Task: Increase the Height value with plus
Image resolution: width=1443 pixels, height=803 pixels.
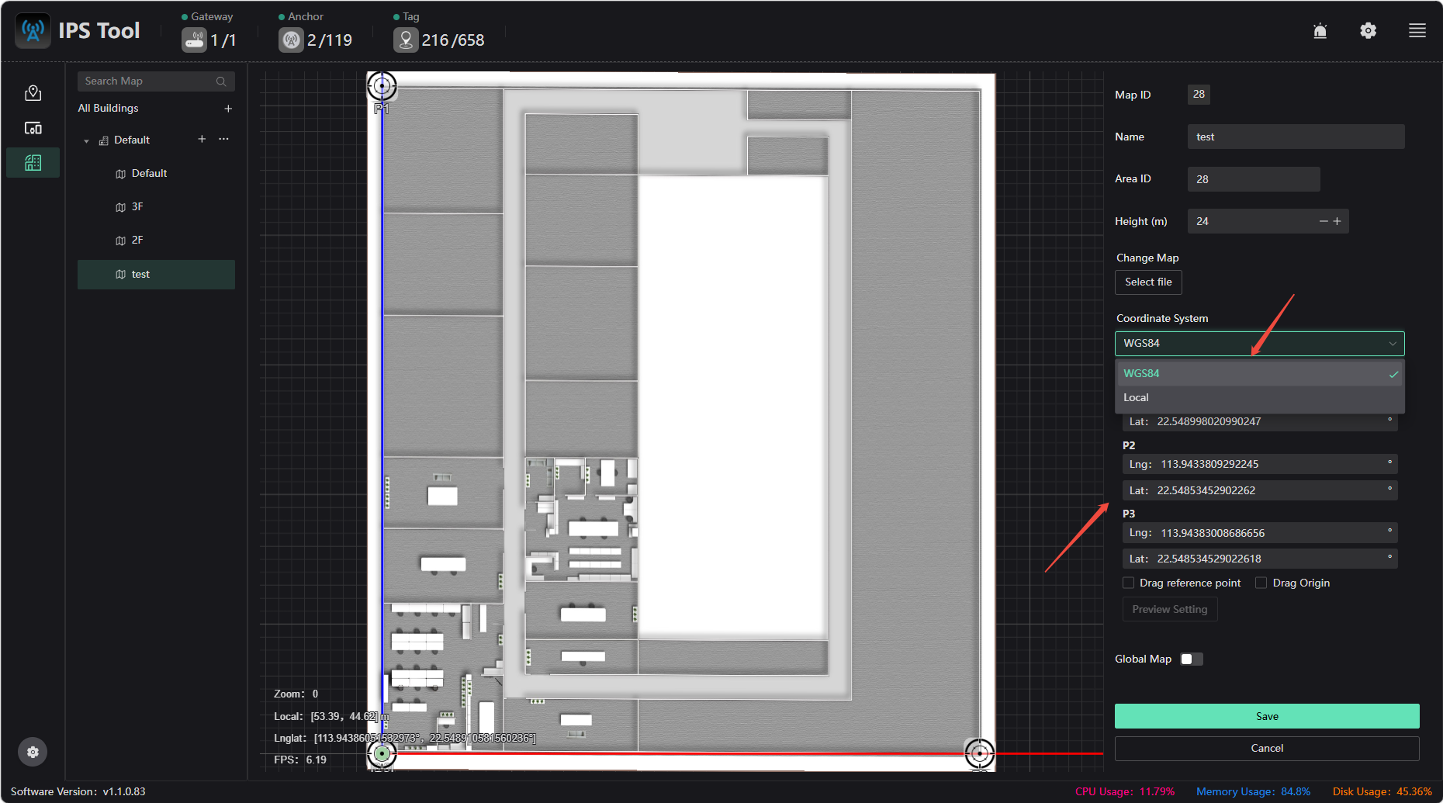Action: (x=1337, y=221)
